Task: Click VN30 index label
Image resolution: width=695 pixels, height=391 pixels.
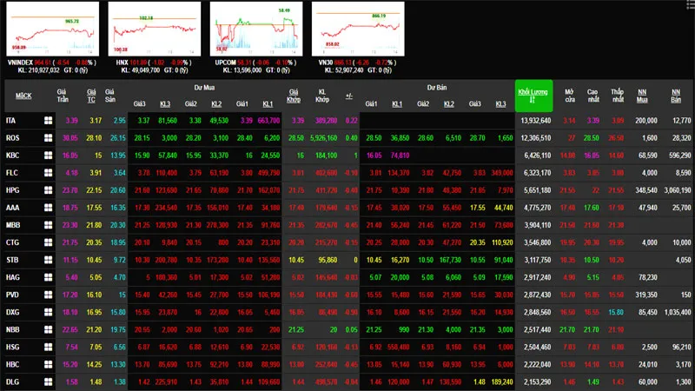Action: [326, 63]
